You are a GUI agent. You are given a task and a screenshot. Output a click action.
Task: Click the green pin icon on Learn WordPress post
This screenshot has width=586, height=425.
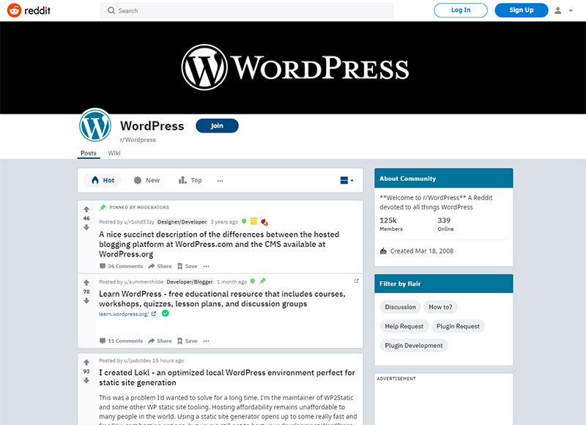click(x=263, y=281)
